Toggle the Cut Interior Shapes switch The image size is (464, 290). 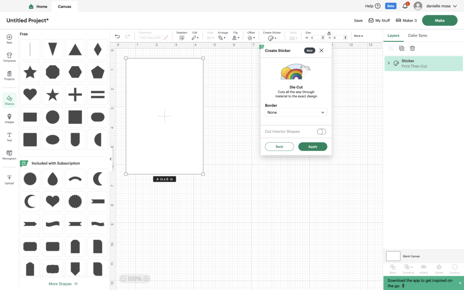tap(321, 131)
